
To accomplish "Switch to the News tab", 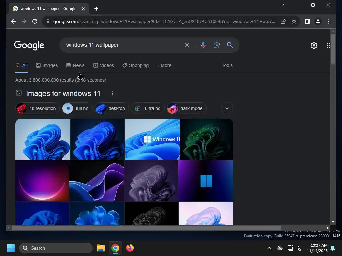I will point(75,65).
